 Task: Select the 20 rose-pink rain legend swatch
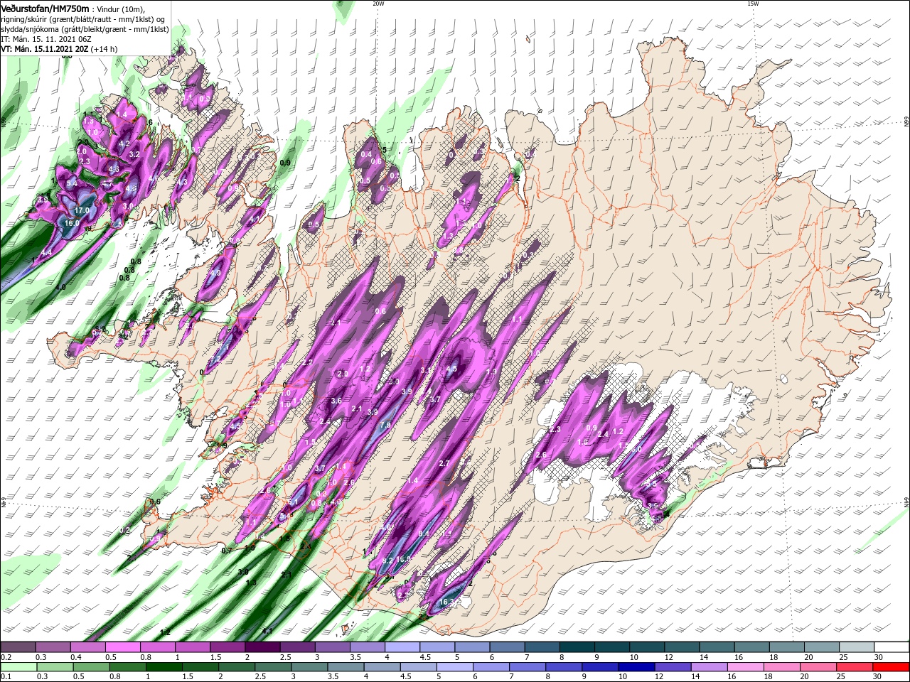coord(818,667)
